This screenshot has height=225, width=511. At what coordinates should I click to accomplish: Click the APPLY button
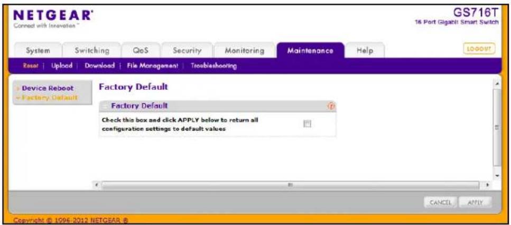[475, 202]
